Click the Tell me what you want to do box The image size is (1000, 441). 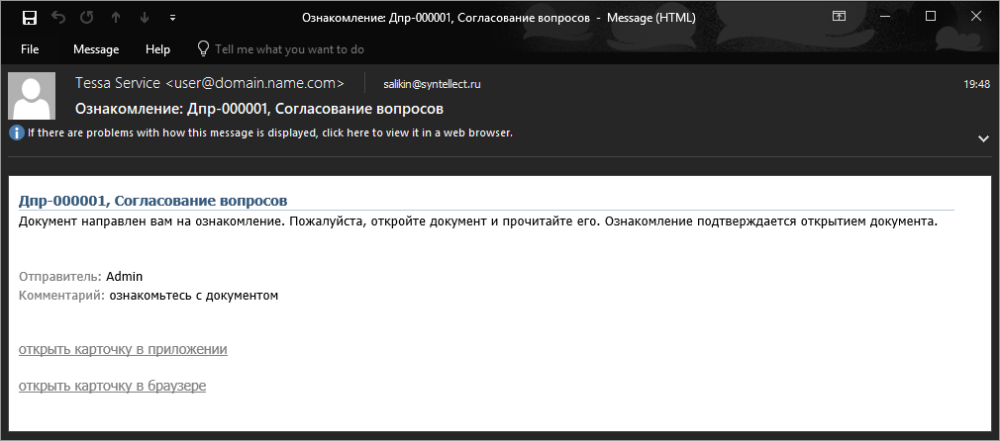[x=289, y=49]
